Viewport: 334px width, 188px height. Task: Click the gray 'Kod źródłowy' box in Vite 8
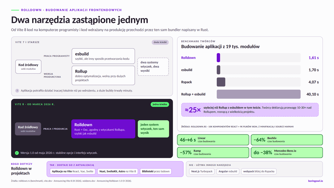[28, 129]
